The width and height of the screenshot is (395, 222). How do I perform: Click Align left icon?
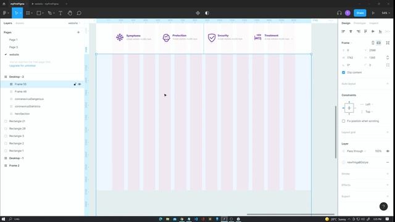tap(343, 31)
